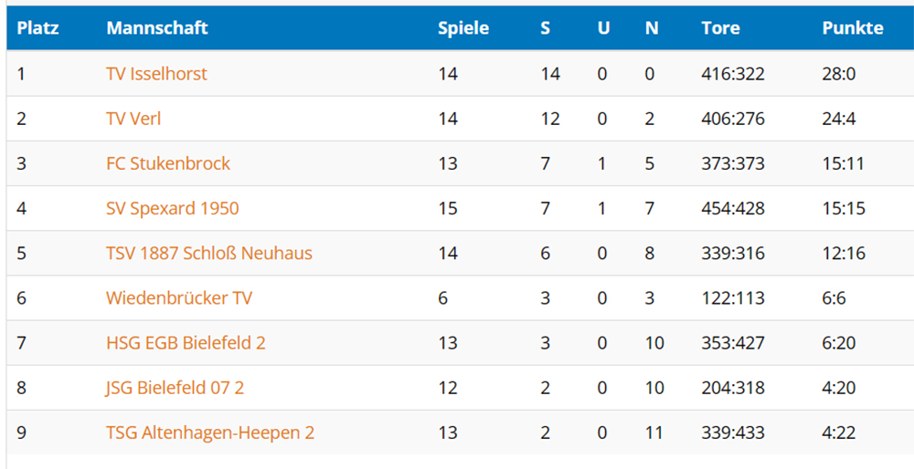Open the FC Stukenbrock team page
The width and height of the screenshot is (914, 469).
(x=168, y=163)
